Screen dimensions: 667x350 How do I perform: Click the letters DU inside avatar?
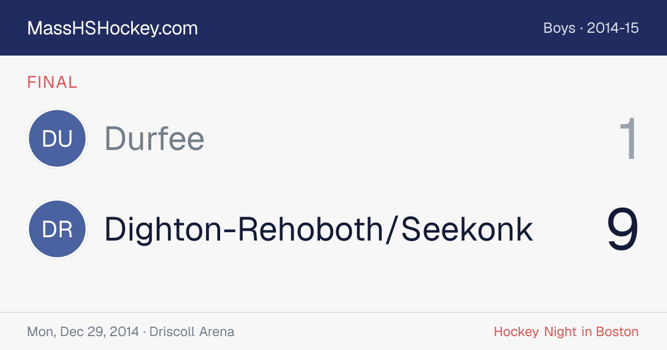tap(57, 139)
